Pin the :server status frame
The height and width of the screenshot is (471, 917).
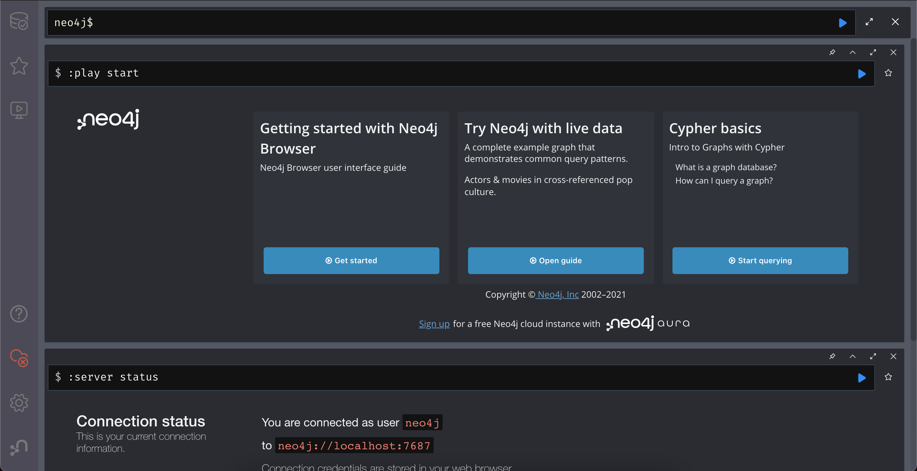(832, 356)
